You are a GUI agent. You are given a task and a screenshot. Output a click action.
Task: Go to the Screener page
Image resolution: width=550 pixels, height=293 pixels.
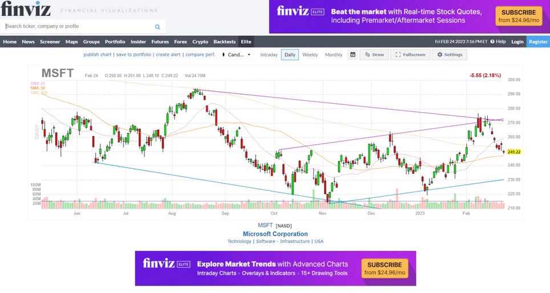[50, 42]
